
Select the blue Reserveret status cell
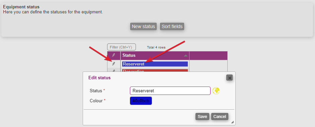coord(155,64)
